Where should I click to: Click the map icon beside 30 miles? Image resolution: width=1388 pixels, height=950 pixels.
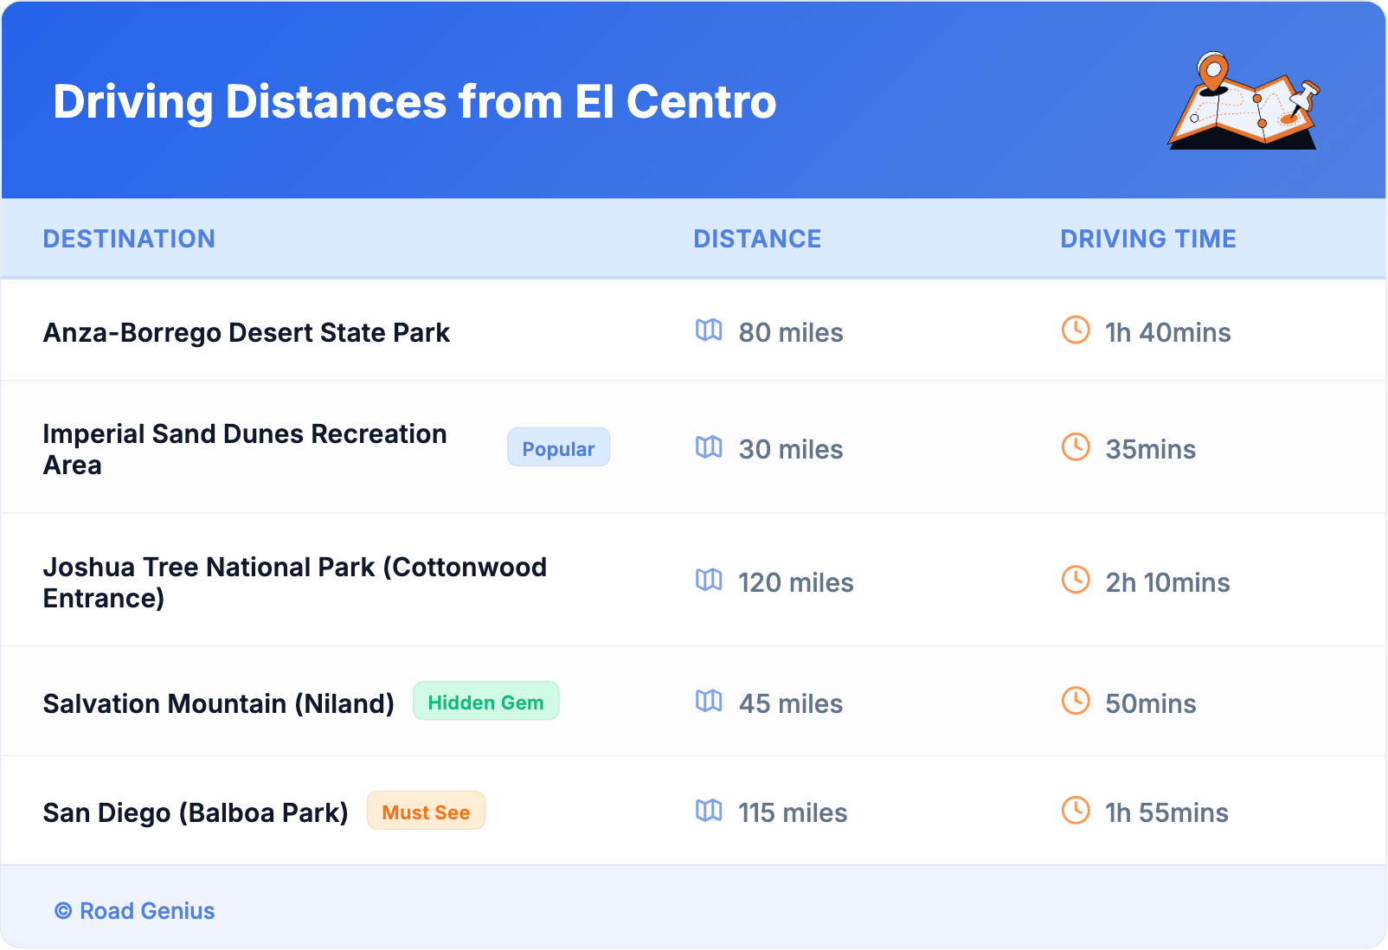click(x=709, y=447)
